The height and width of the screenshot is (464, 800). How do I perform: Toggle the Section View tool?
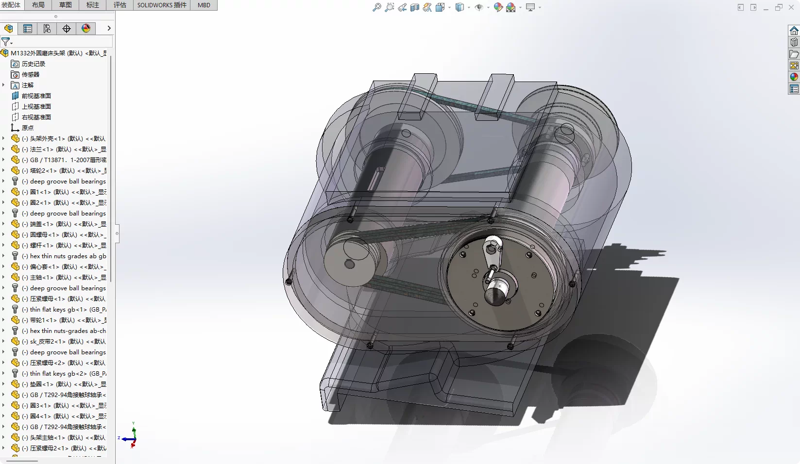(415, 7)
